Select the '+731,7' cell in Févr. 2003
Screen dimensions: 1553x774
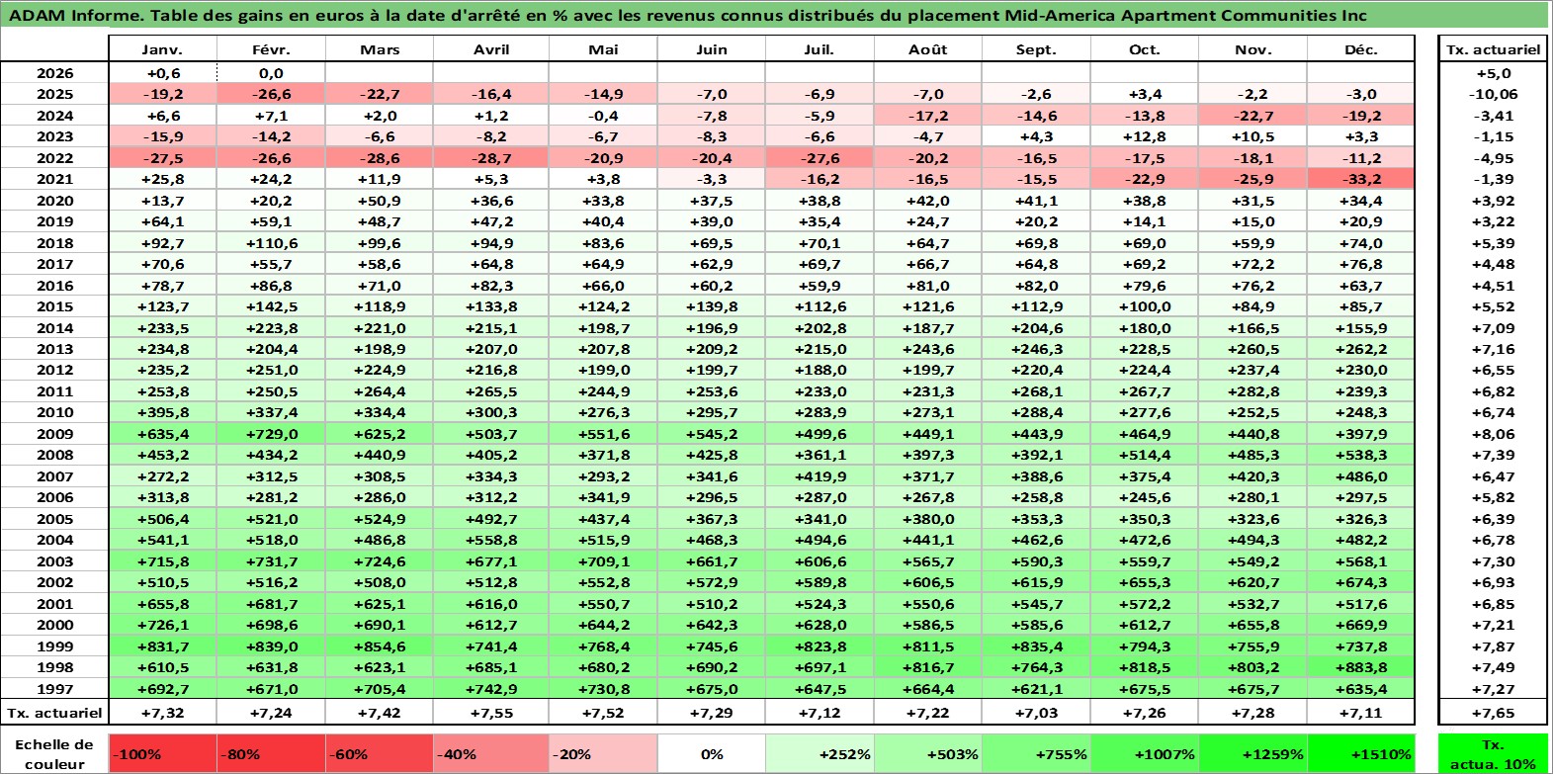pos(271,561)
